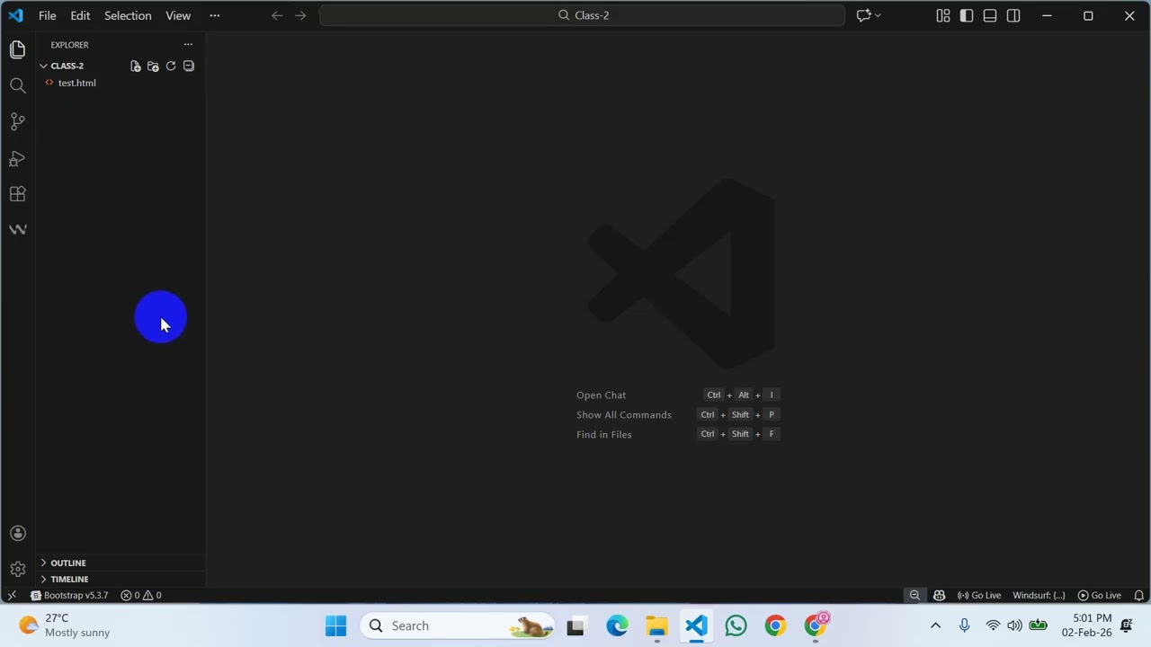Viewport: 1151px width, 647px height.
Task: Open File Explorer from the taskbar
Action: pyautogui.click(x=656, y=625)
